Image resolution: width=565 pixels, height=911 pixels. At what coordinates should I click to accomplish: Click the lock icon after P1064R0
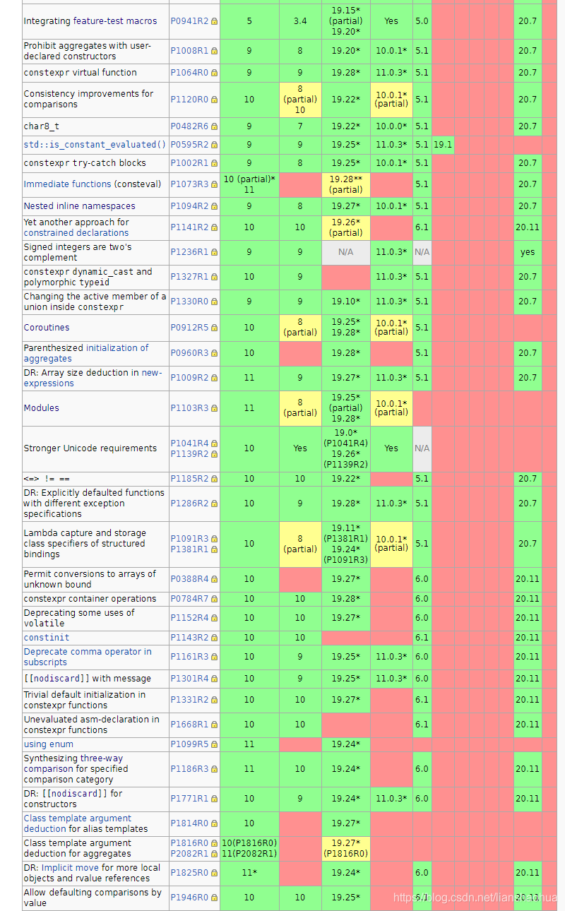click(214, 73)
